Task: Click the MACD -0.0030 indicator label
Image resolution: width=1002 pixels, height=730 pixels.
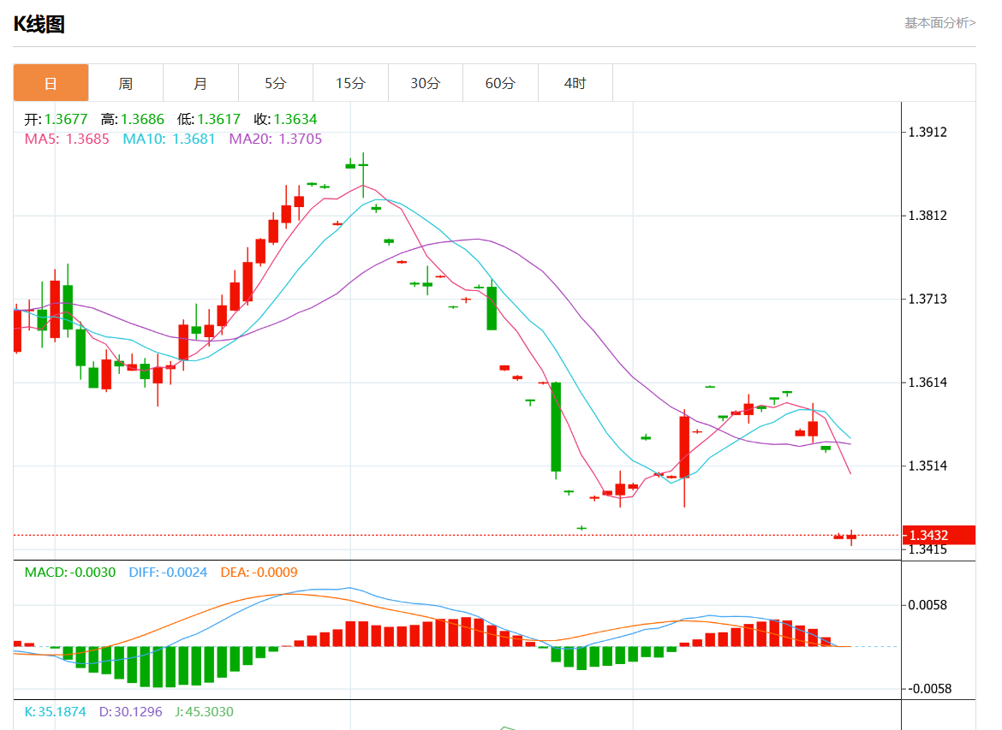Action: coord(69,573)
